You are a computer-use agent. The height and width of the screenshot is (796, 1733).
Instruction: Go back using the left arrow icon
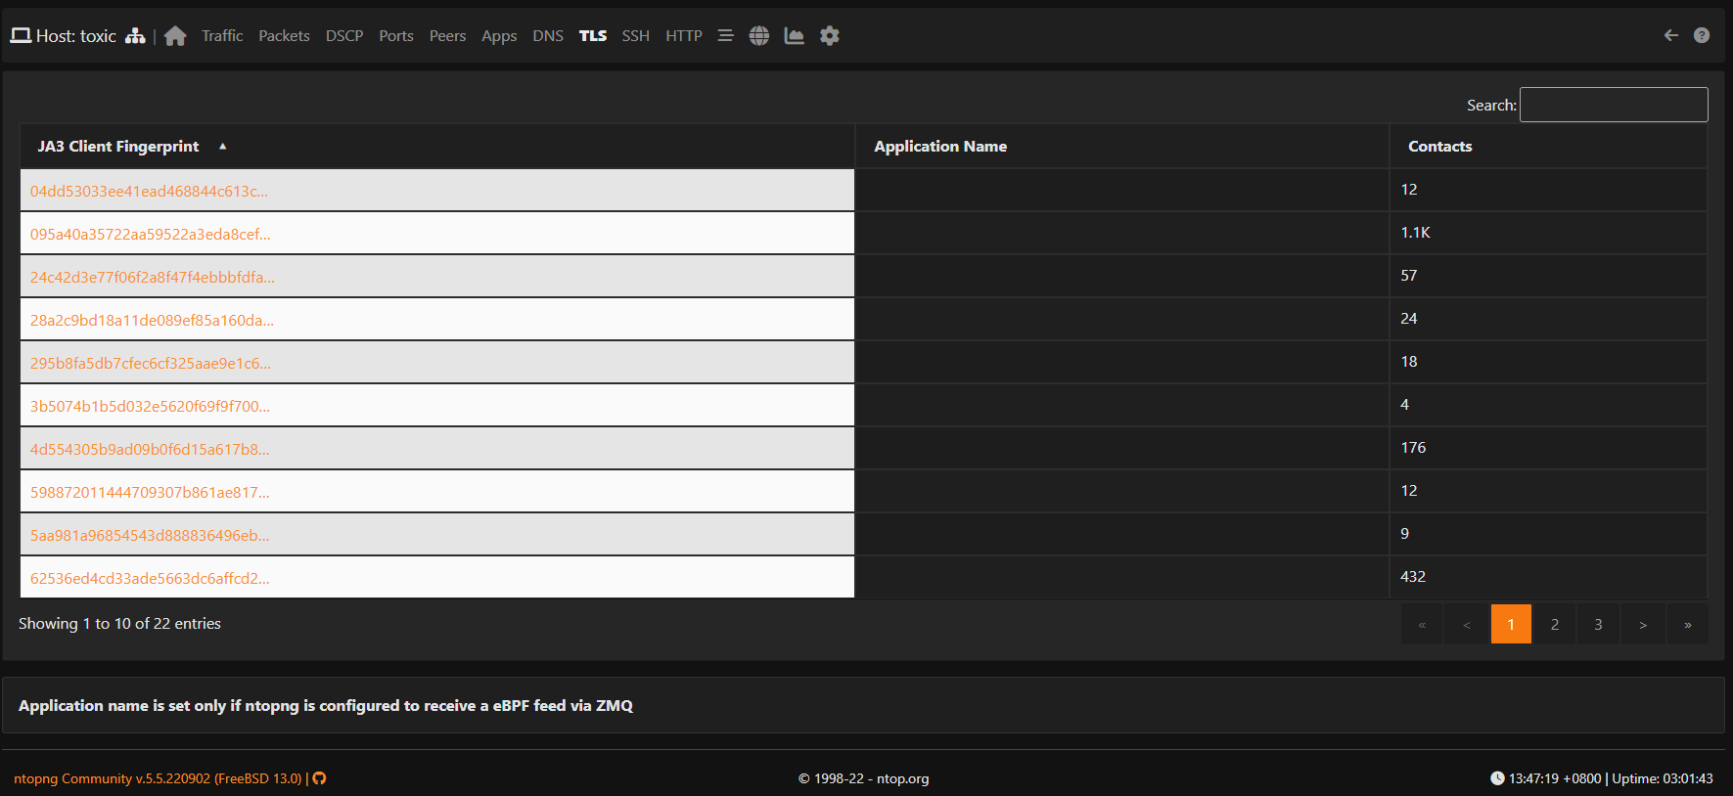point(1671,35)
